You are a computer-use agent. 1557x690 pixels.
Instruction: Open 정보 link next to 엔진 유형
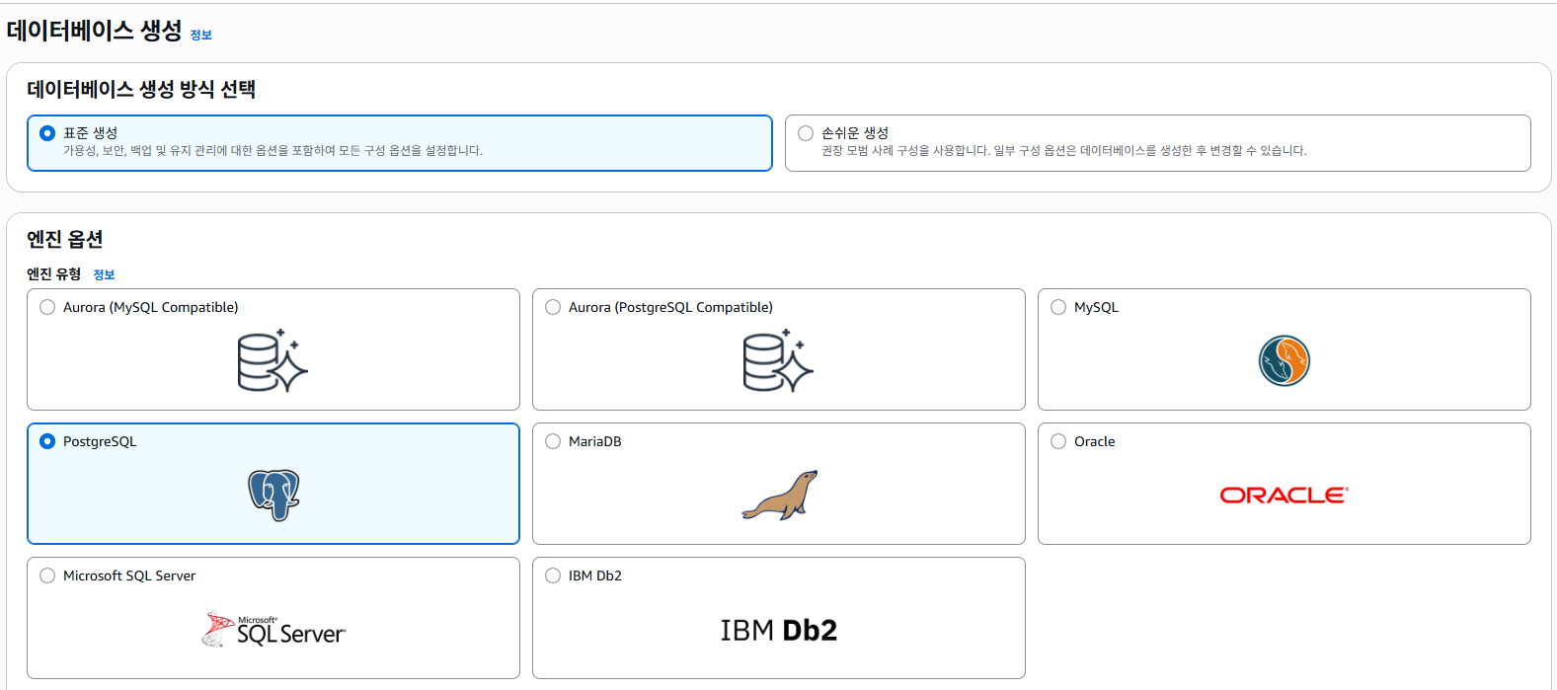coord(104,274)
